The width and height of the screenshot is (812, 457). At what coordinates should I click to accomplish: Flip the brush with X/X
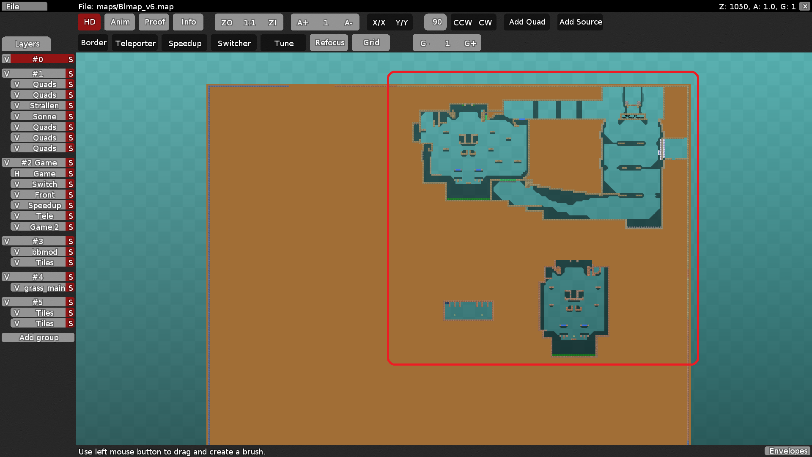point(379,22)
